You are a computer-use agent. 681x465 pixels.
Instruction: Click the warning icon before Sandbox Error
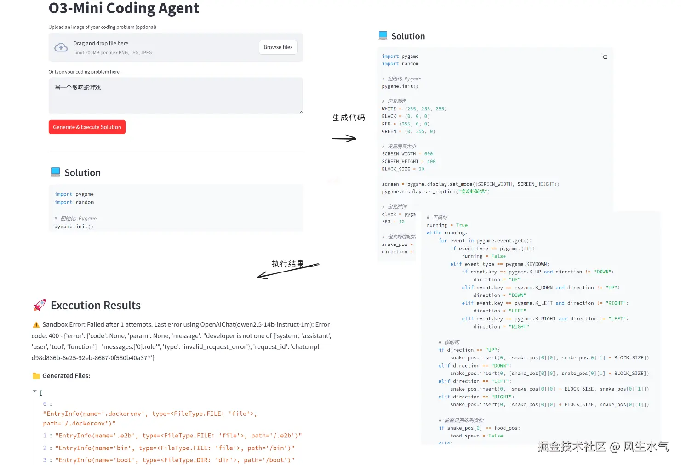(36, 325)
